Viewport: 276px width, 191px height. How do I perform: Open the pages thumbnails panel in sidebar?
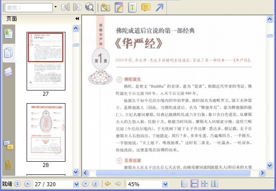[x=8, y=52]
